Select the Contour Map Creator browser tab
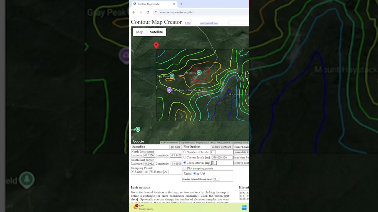The width and height of the screenshot is (378, 212). pyautogui.click(x=154, y=4)
